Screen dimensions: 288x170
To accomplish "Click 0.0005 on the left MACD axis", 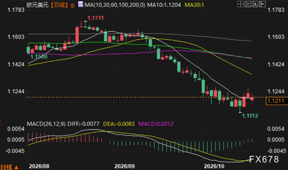I will (x=16, y=140).
